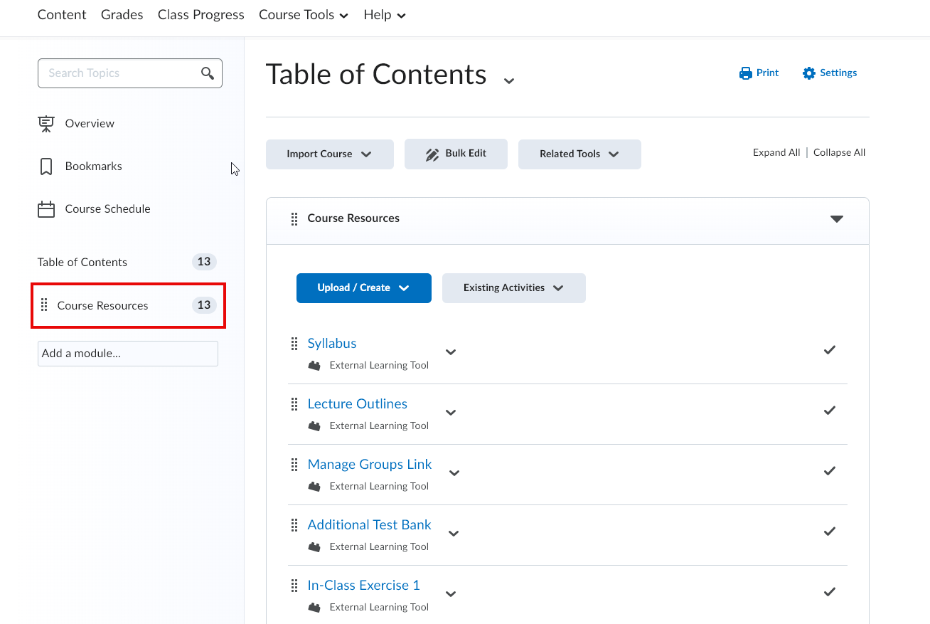This screenshot has width=930, height=624.
Task: Click the Syllabus completion checkmark
Action: click(x=829, y=350)
